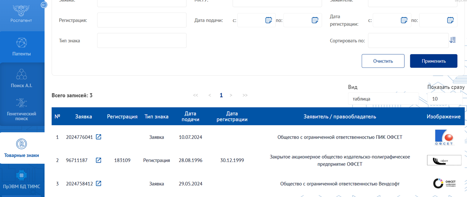The width and height of the screenshot is (467, 197).
Task: Click the Очистить button
Action: tap(383, 61)
